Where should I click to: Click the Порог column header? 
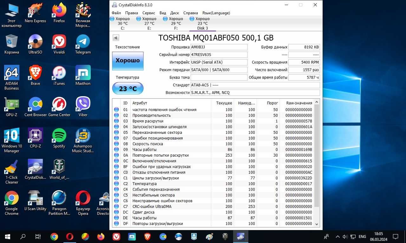tap(268, 103)
